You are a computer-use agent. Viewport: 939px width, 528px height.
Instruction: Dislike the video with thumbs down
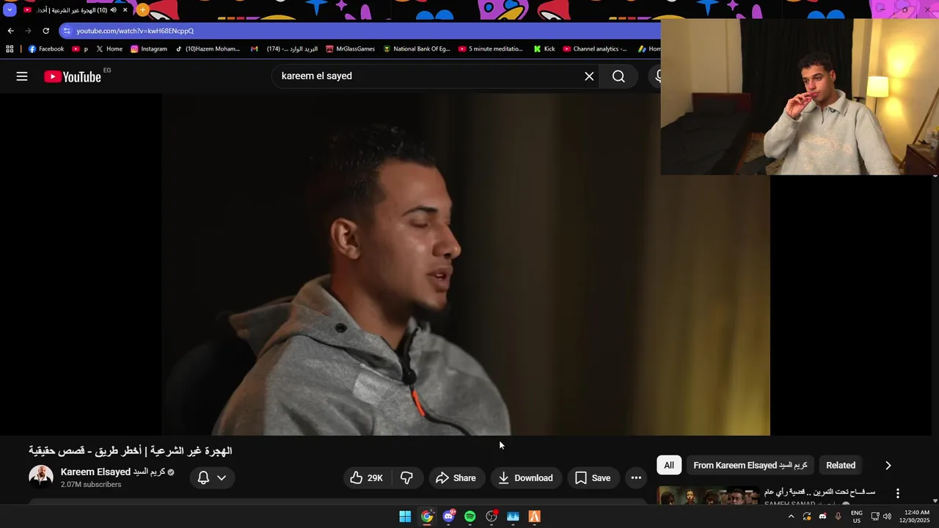point(407,478)
